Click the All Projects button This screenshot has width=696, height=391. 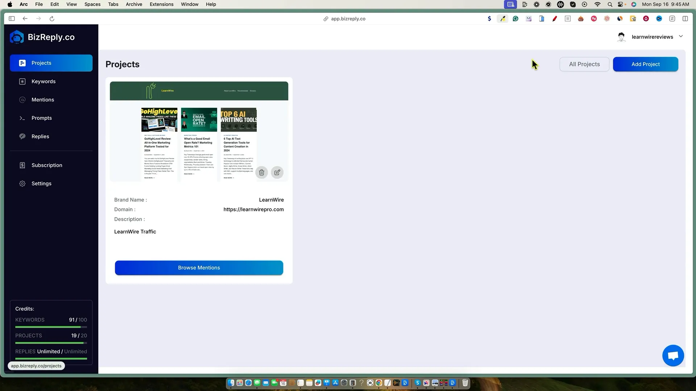pyautogui.click(x=584, y=64)
